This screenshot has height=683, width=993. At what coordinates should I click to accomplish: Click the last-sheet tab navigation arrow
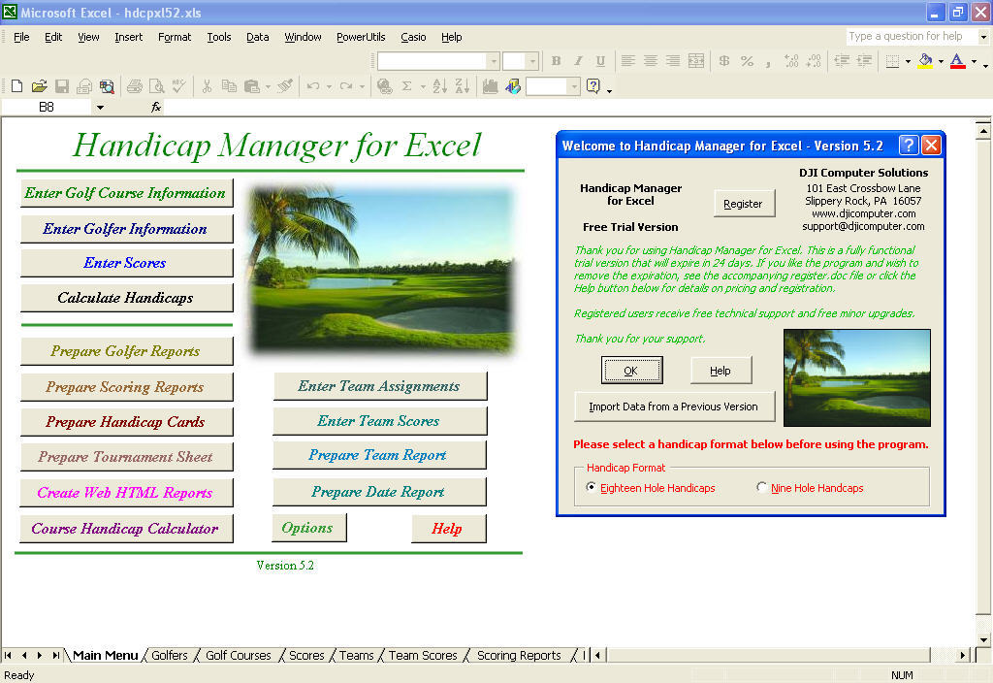pos(56,655)
